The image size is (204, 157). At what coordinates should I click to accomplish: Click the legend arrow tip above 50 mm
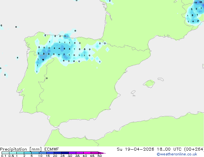(102, 153)
